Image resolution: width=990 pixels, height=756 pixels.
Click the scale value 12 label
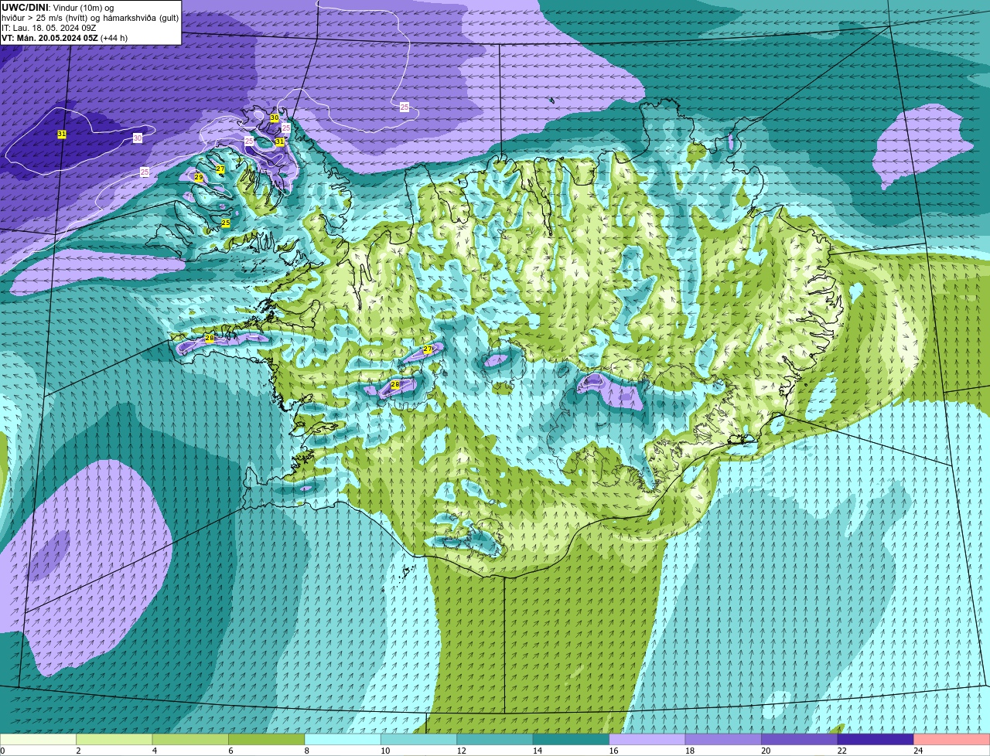click(461, 750)
